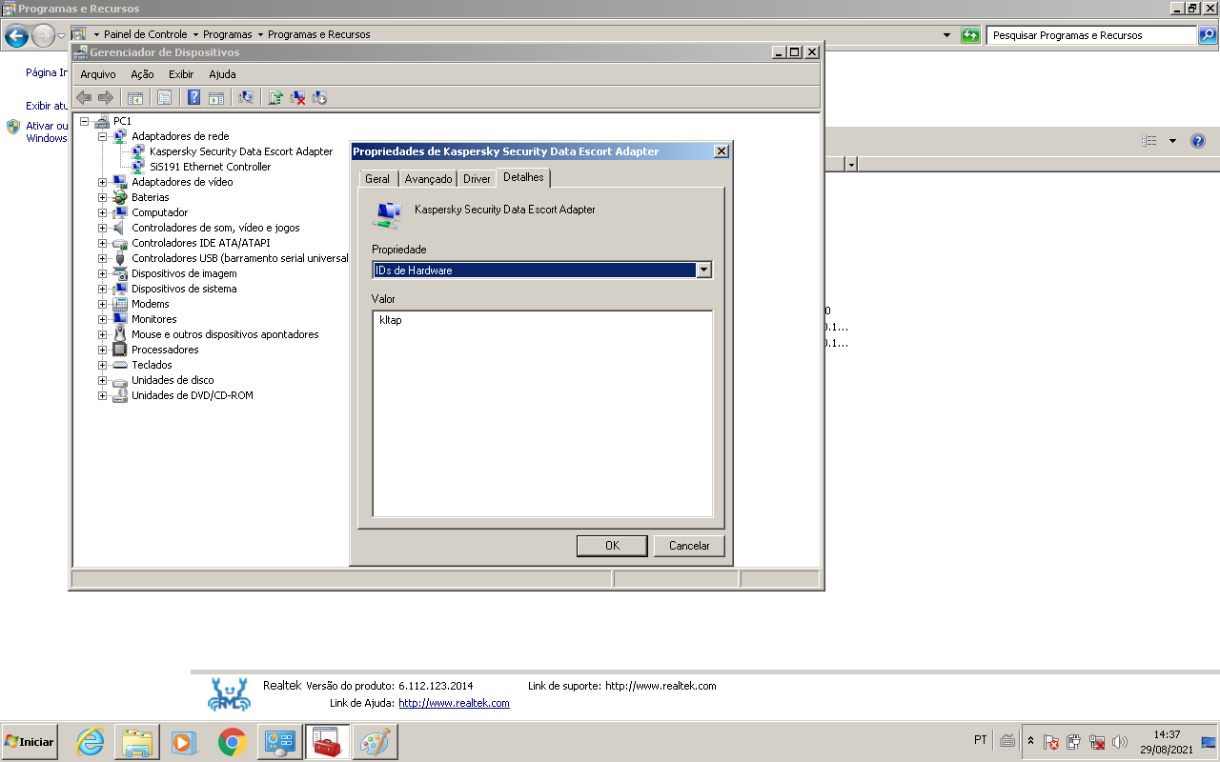Expand the Processadores node
Image resolution: width=1220 pixels, height=762 pixels.
coord(103,350)
